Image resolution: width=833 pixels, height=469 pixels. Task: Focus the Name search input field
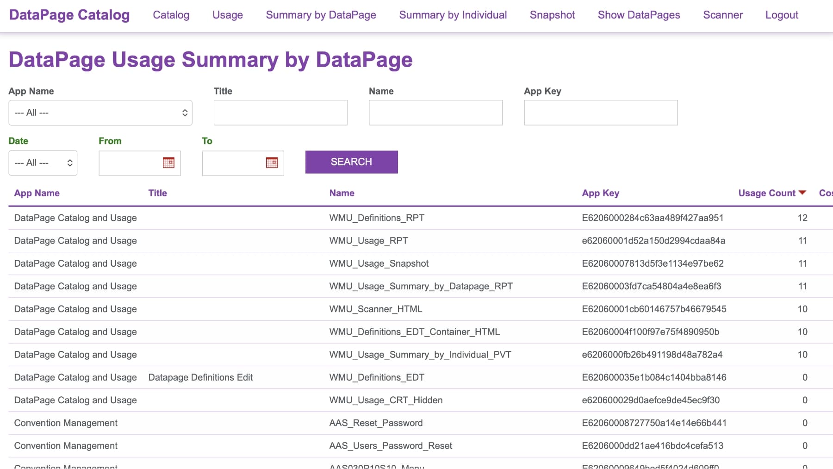click(435, 113)
